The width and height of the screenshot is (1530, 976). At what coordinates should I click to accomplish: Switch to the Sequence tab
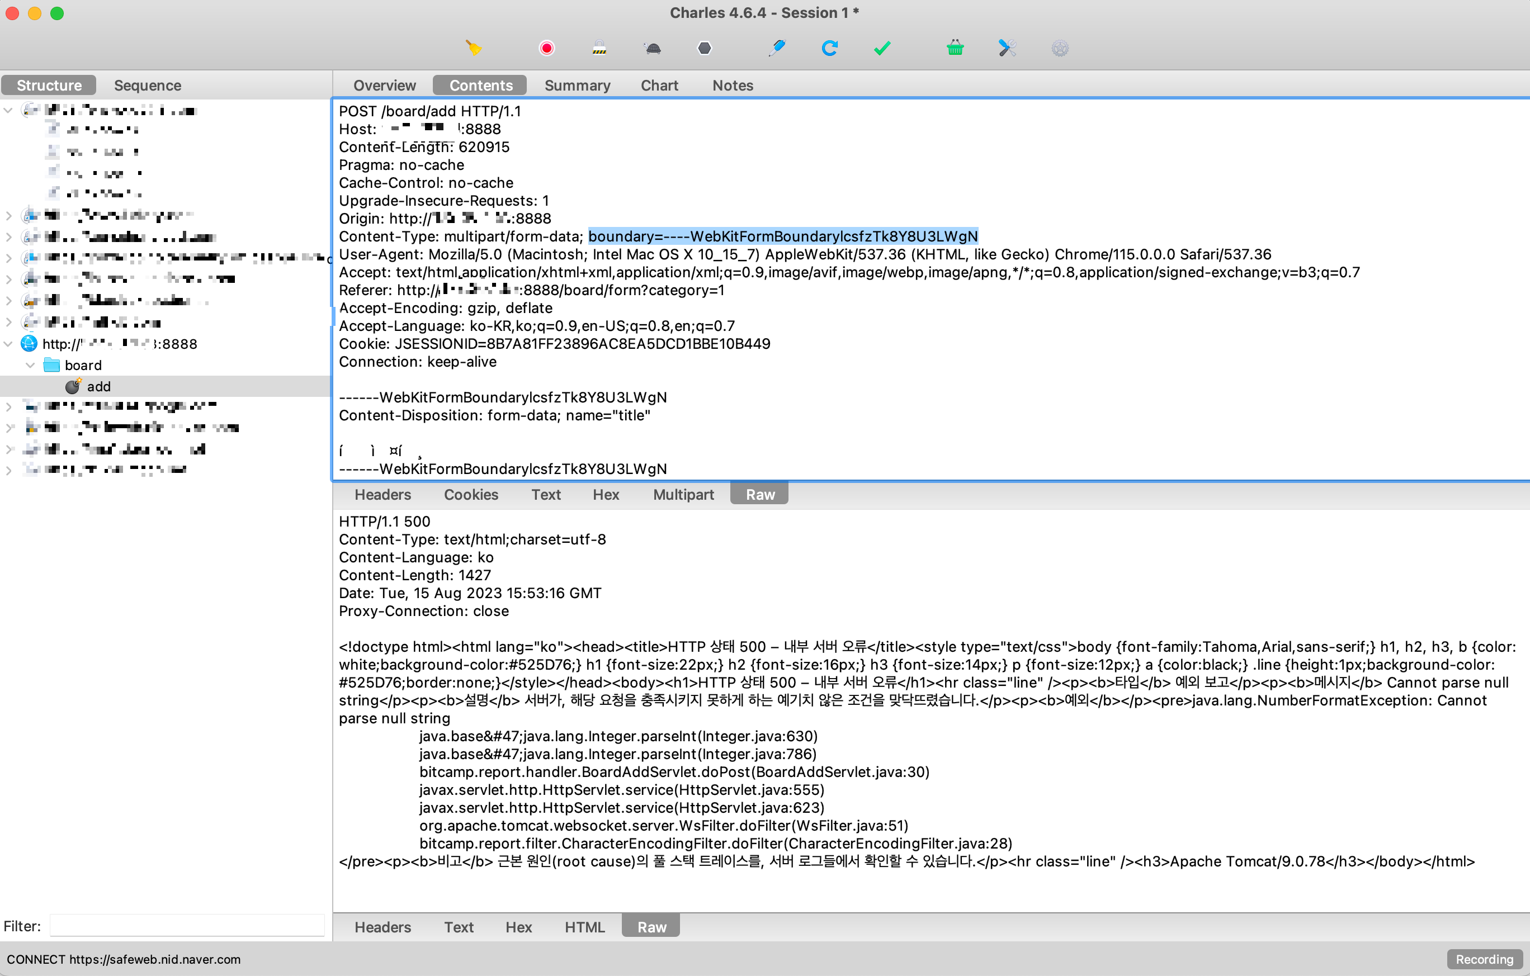(x=148, y=85)
